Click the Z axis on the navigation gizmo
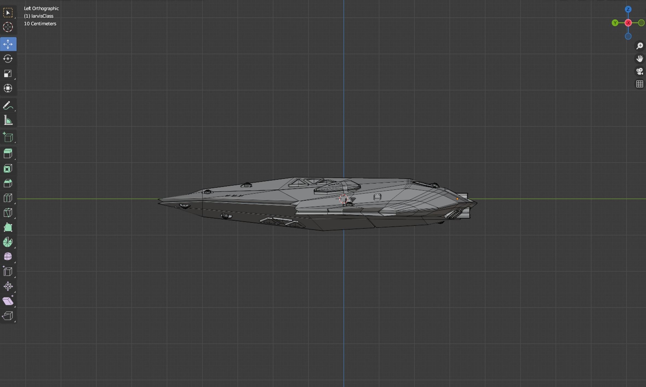 point(628,10)
